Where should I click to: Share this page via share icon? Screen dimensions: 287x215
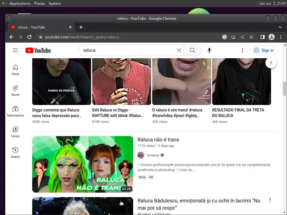coord(242,37)
